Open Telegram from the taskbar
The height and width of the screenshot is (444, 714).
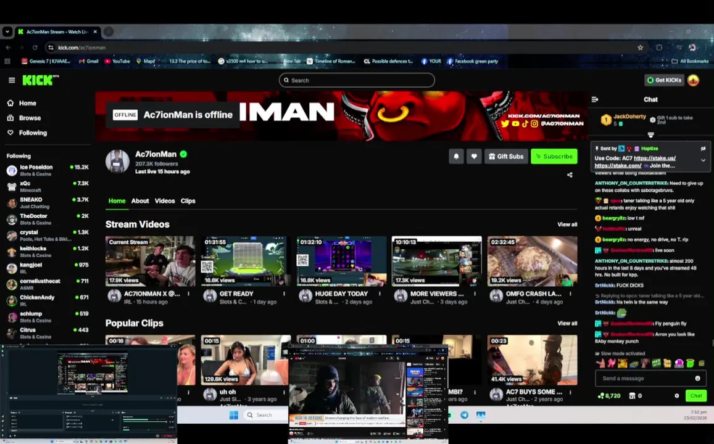click(x=464, y=415)
